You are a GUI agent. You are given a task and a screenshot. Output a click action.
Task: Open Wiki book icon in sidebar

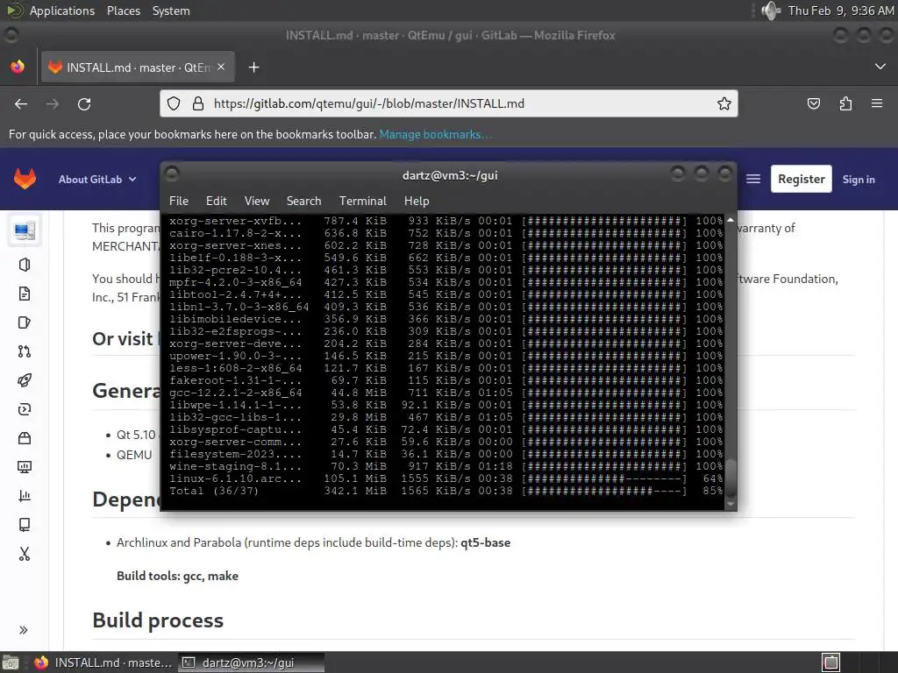(x=24, y=525)
